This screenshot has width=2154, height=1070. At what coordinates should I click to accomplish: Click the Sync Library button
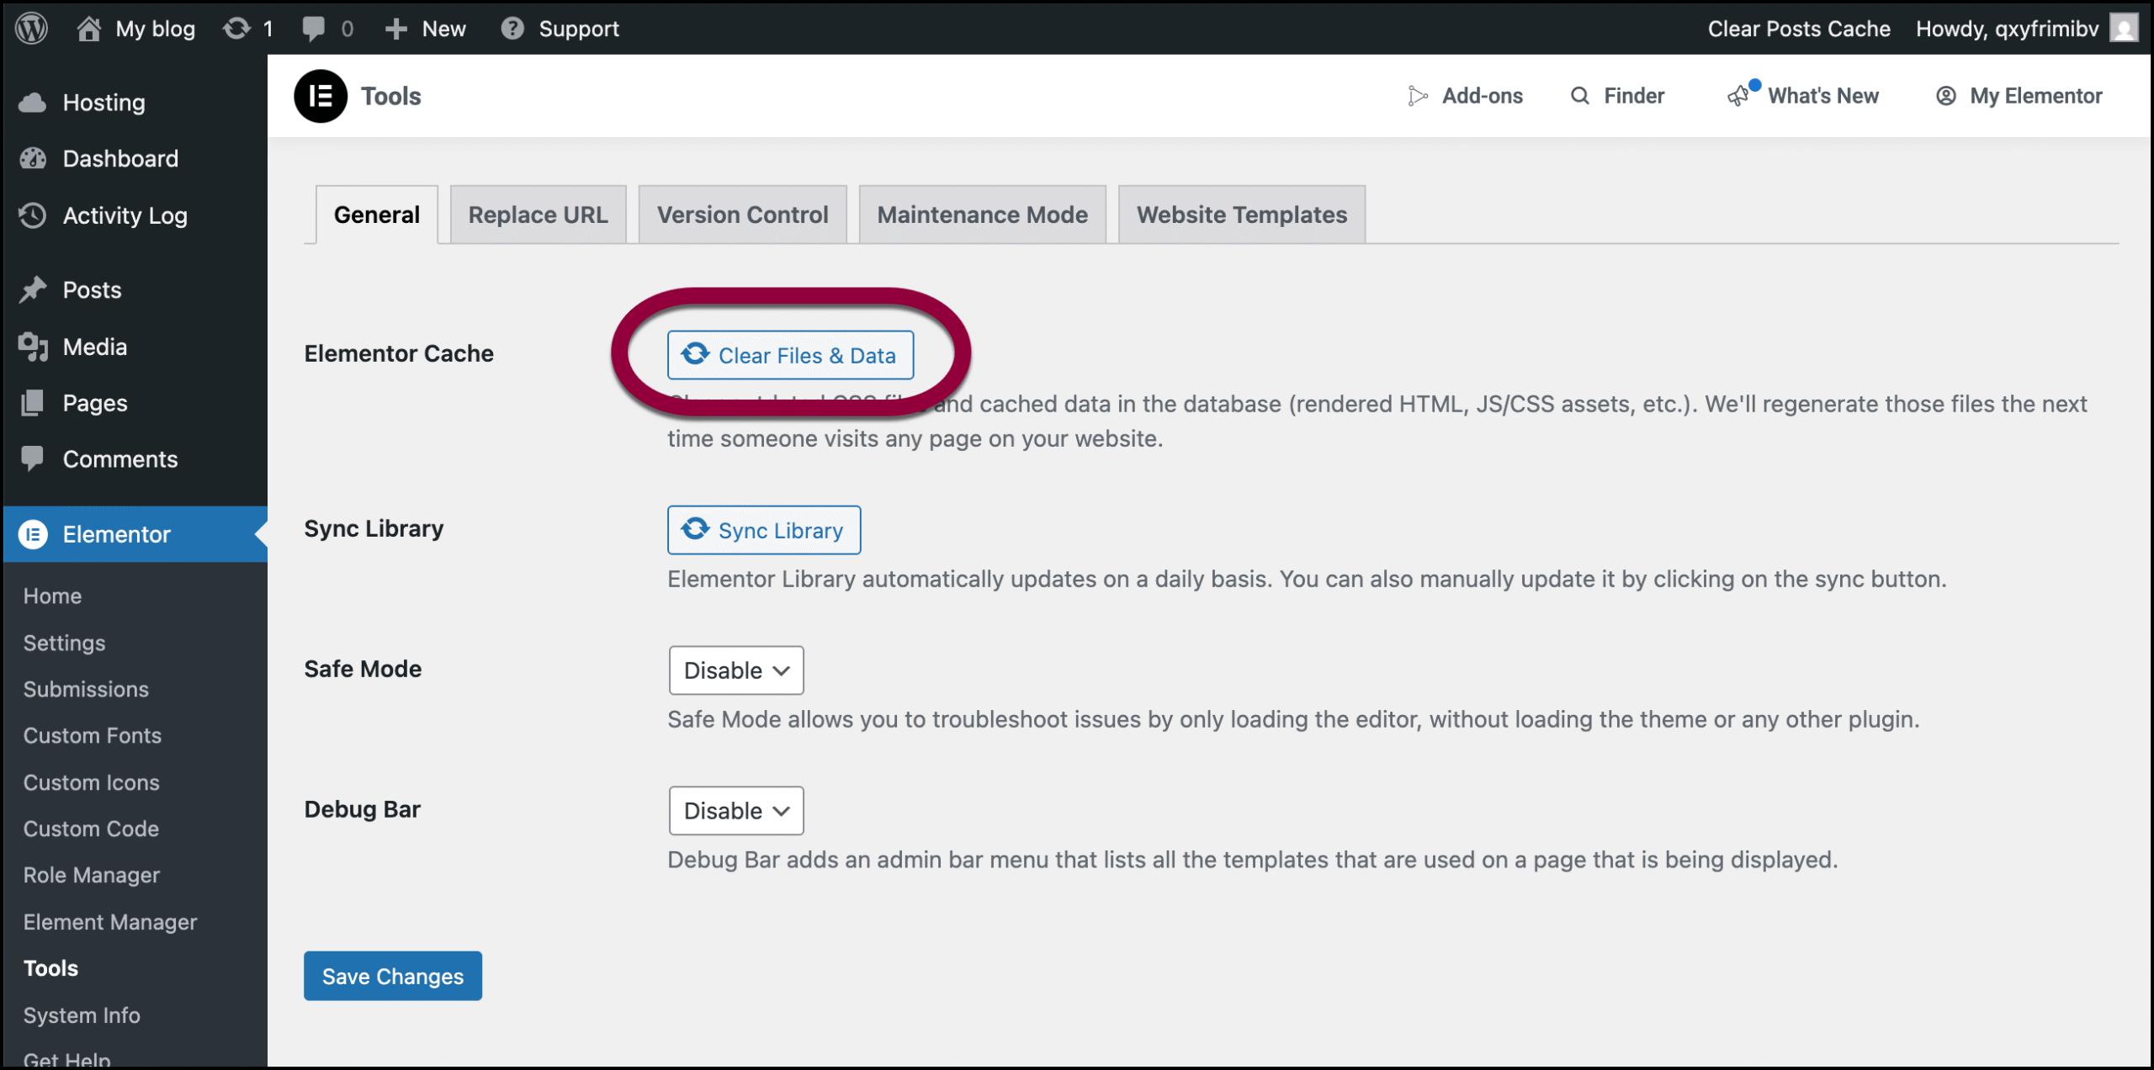(764, 530)
